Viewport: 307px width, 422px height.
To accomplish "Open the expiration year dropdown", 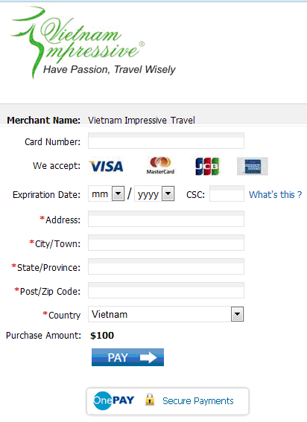I will click(x=154, y=194).
